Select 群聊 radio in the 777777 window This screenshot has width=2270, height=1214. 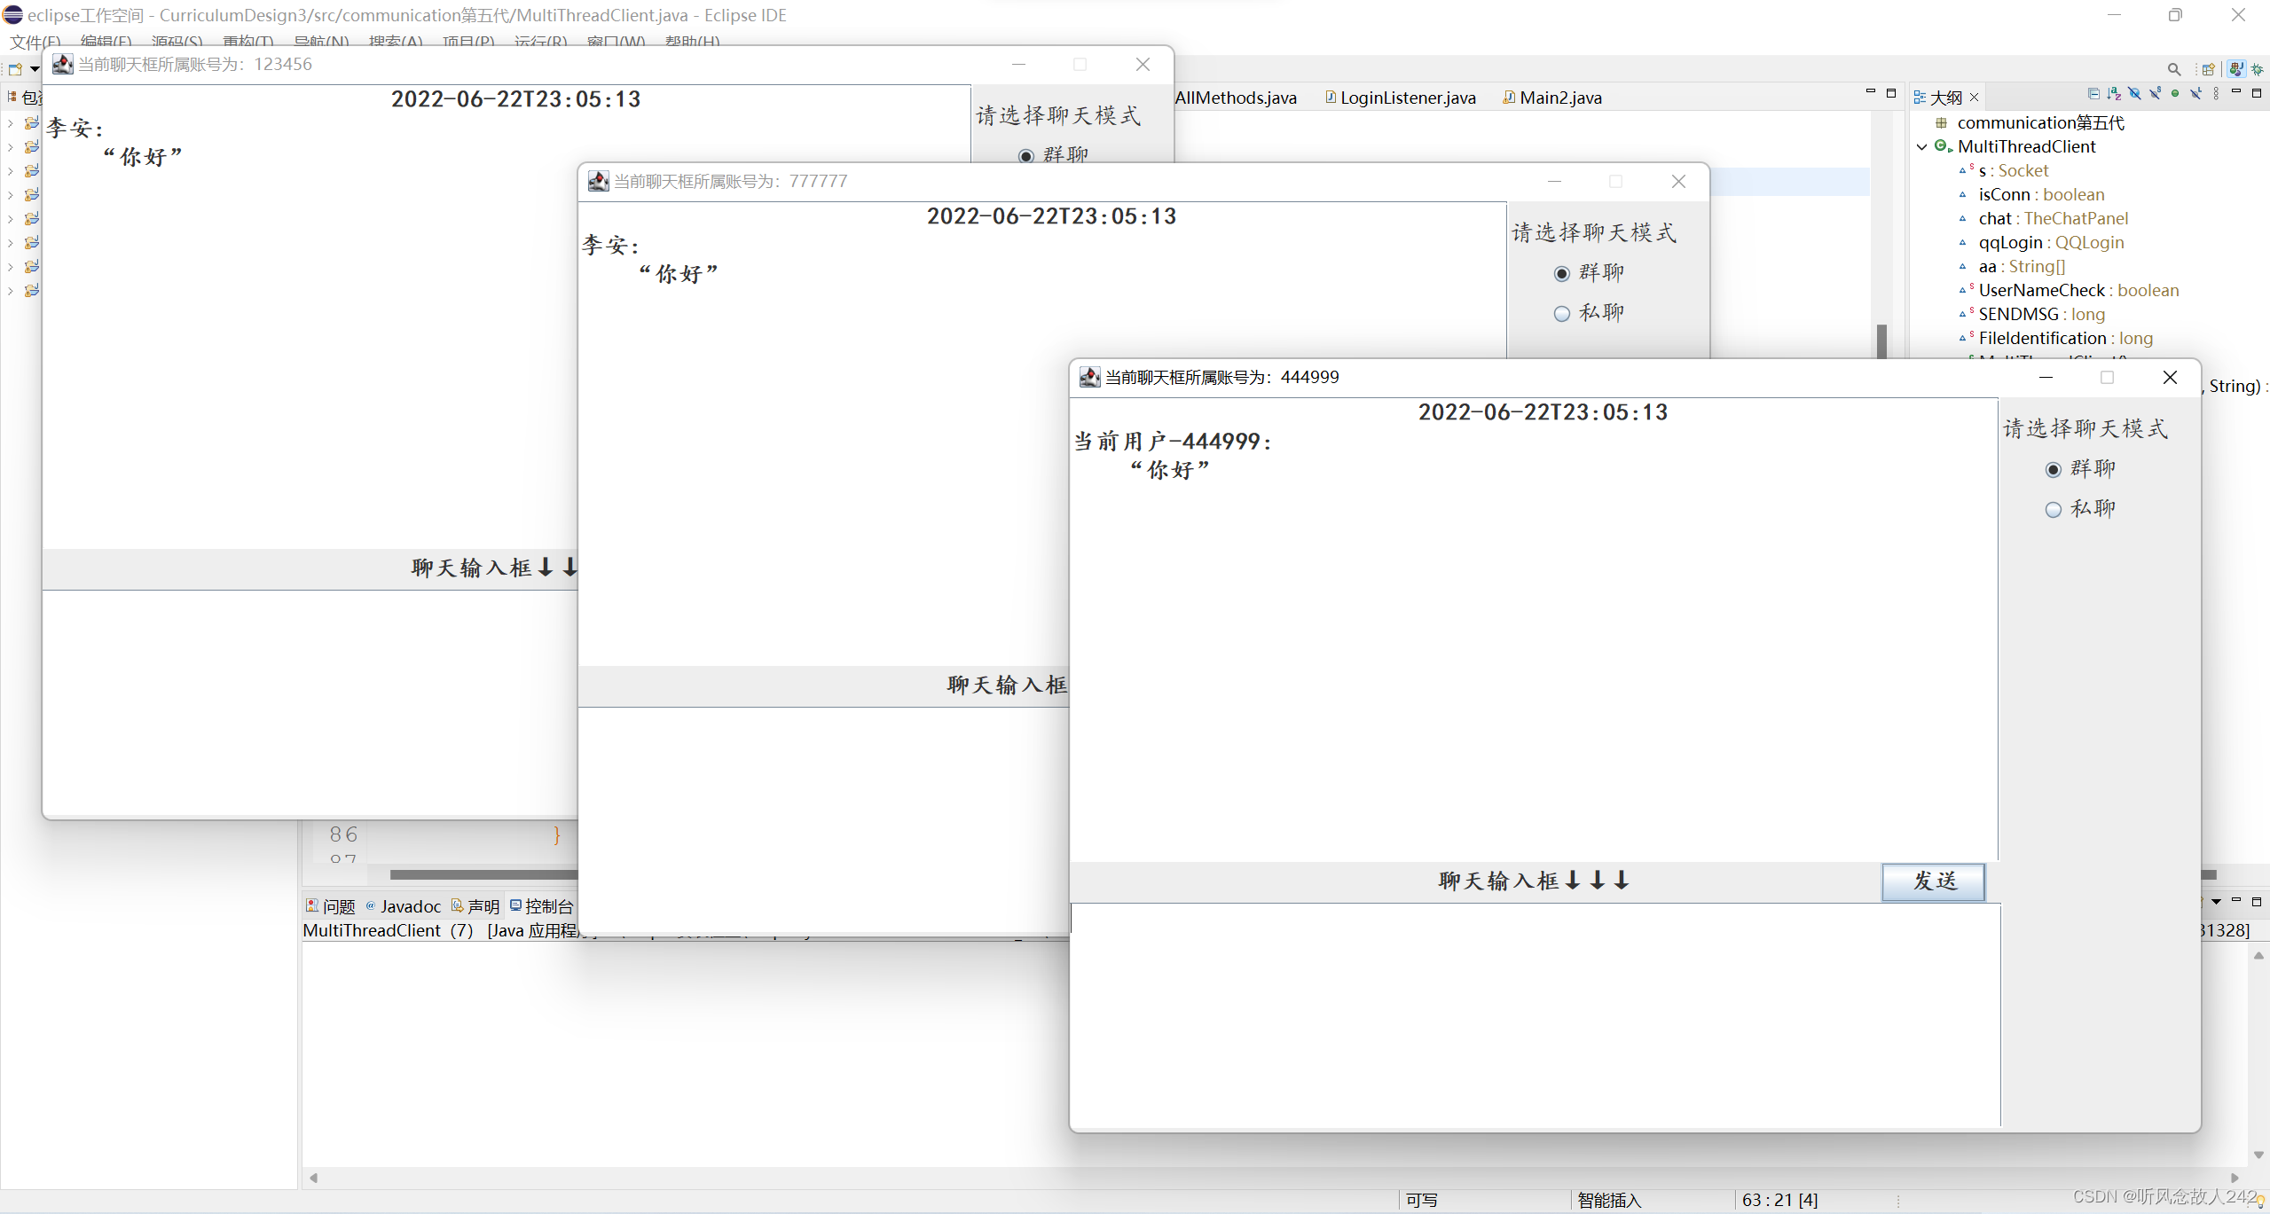[x=1561, y=274]
